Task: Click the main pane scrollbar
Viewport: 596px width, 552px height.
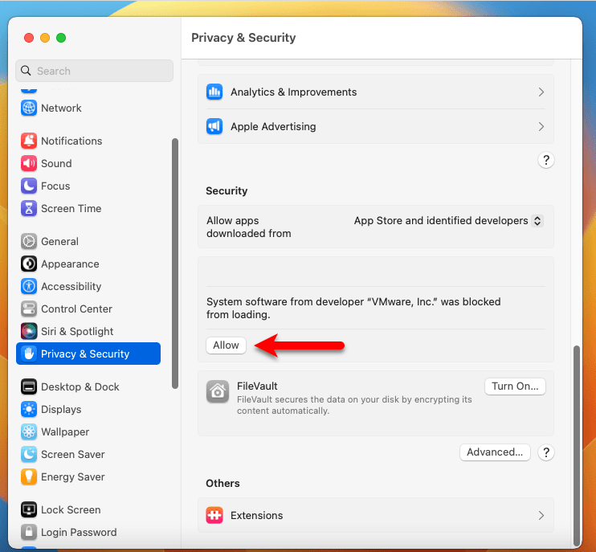Action: (577, 446)
